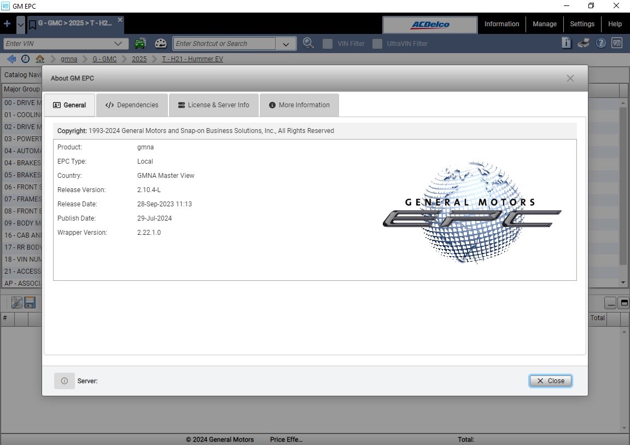Screen dimensions: 630x445
Task: Click the 2025 breadcrumb link
Action: (139, 59)
